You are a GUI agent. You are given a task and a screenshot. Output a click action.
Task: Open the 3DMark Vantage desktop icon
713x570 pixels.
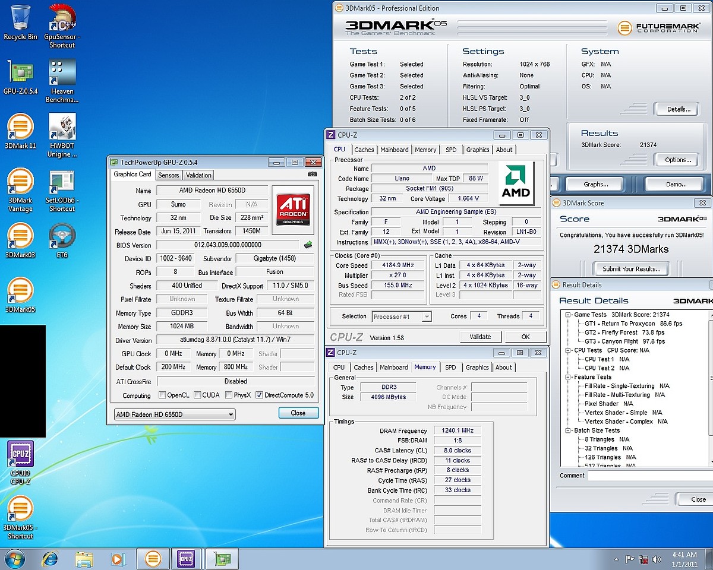[x=20, y=191]
